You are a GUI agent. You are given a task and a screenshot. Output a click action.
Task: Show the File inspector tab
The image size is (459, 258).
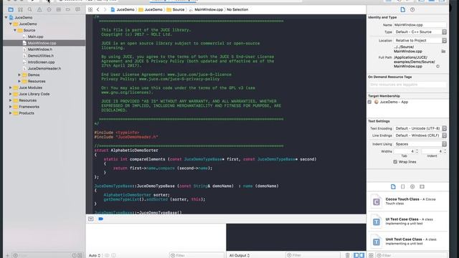pos(403,9)
